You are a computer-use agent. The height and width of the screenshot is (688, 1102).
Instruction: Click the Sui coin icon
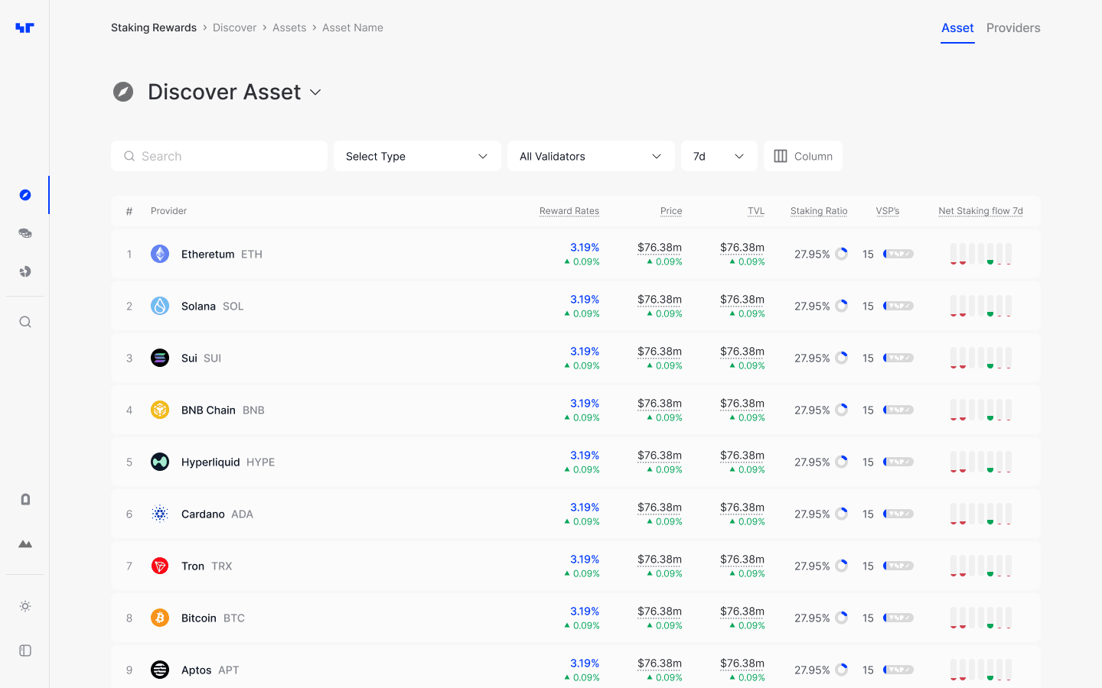160,358
